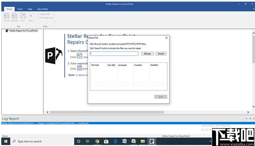
Task: Click the file path input field in Select File
Action: tap(114, 54)
